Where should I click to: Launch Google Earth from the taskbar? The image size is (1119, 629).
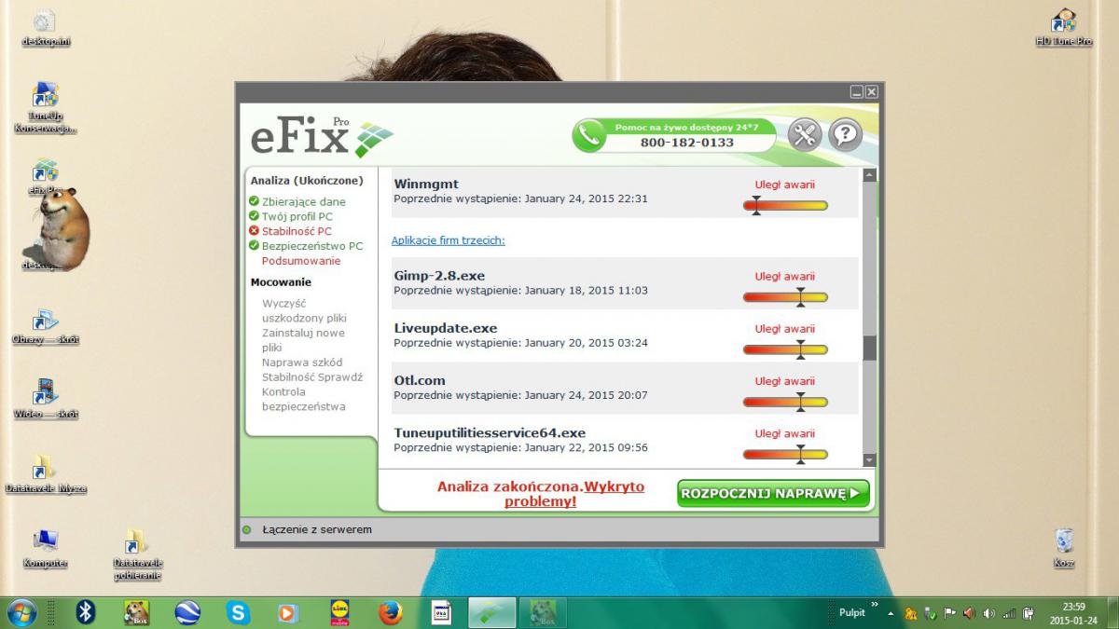[187, 612]
